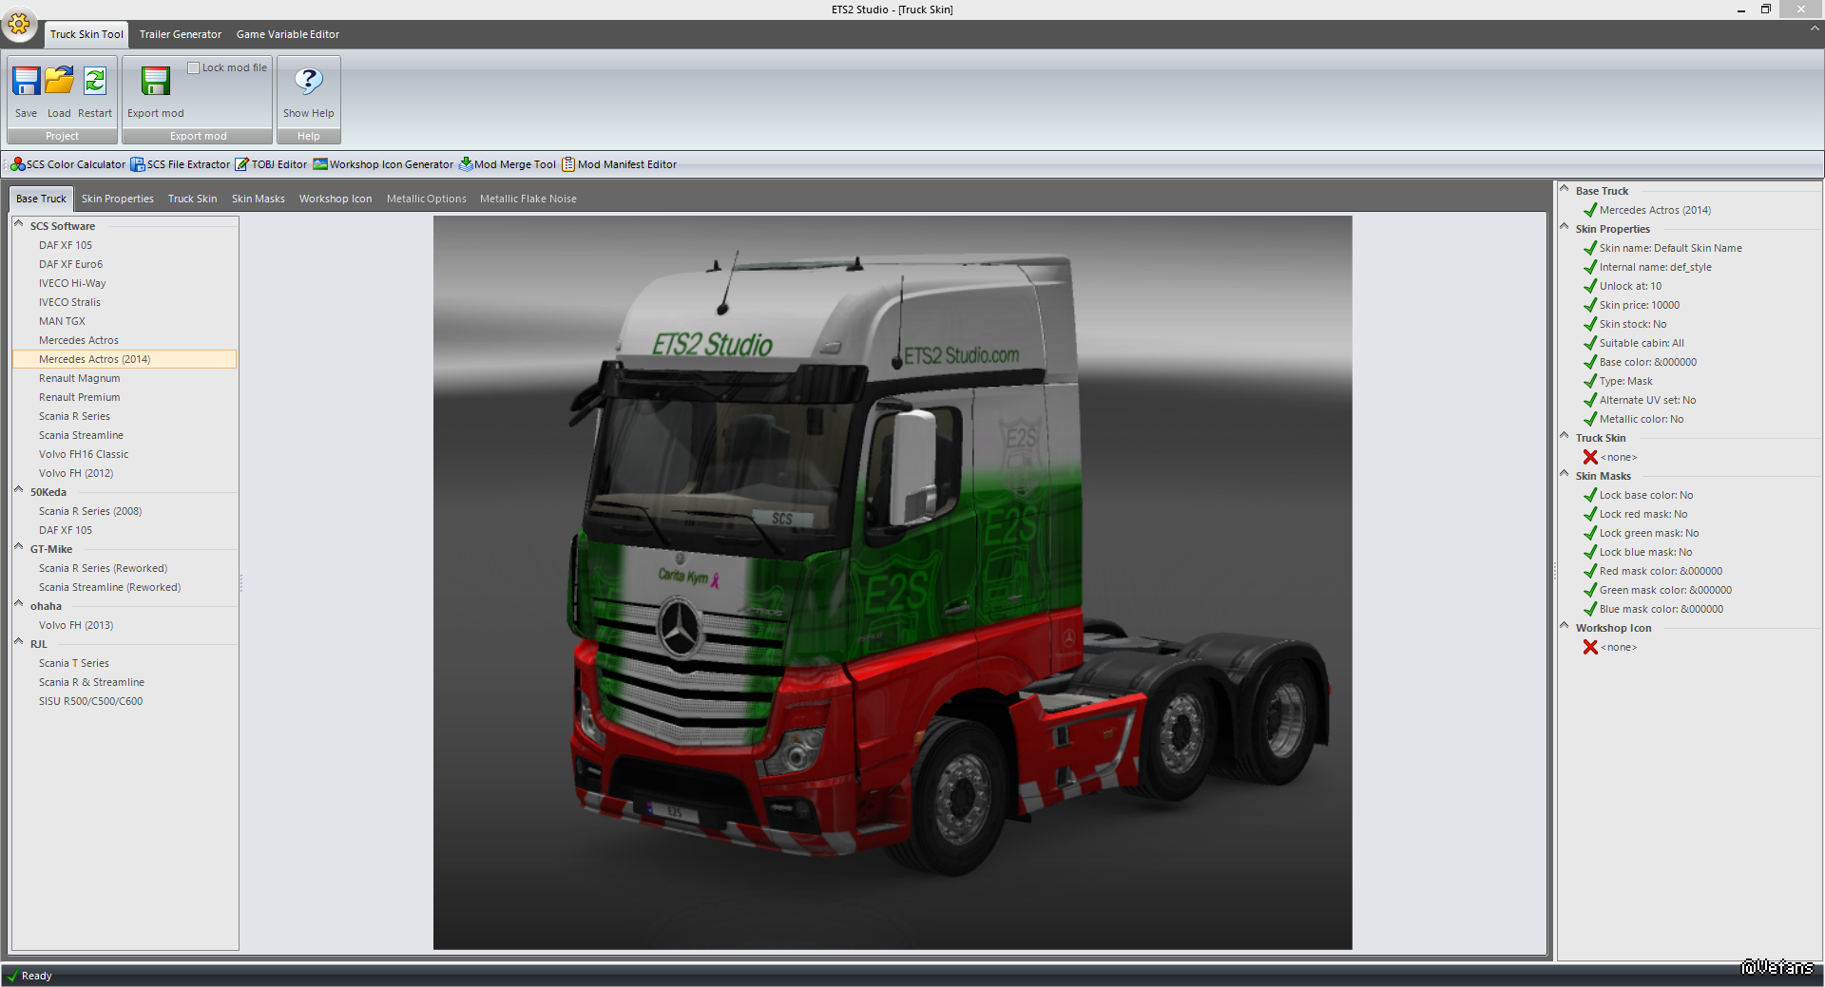1825x987 pixels.
Task: Open the Truck Skin tab
Action: (x=193, y=199)
